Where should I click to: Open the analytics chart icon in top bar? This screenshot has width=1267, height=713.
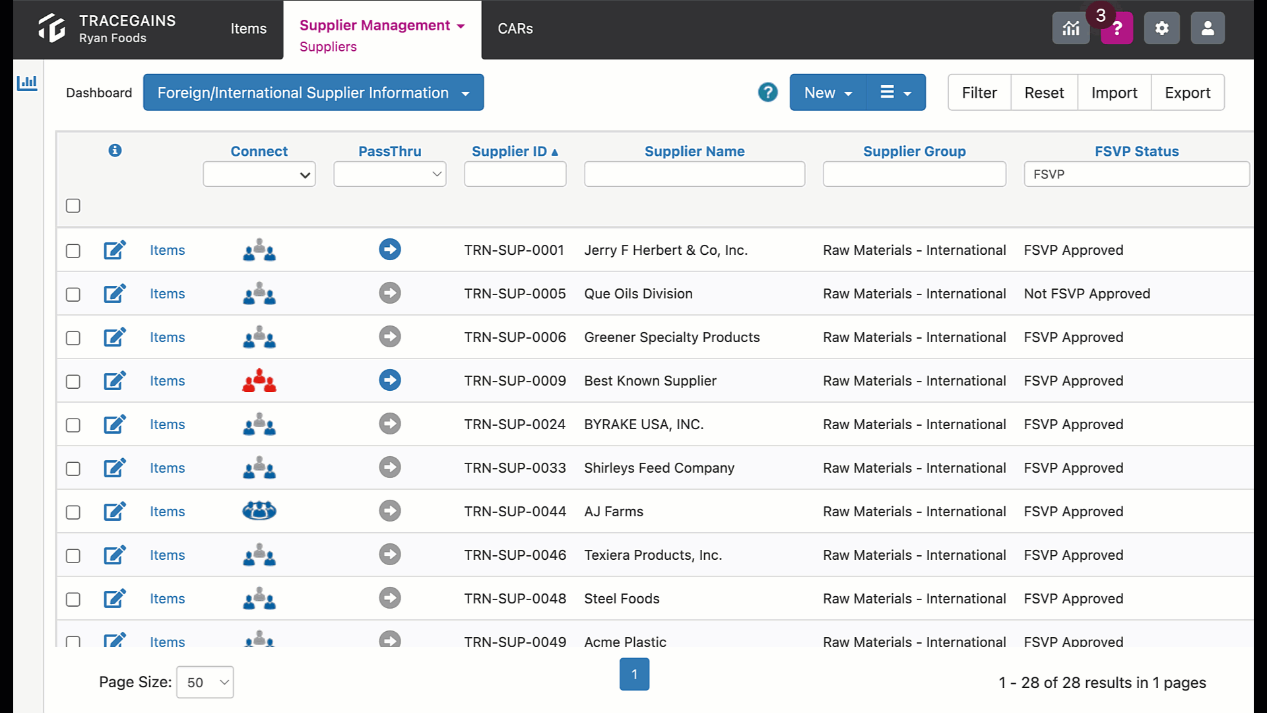[x=1070, y=28]
